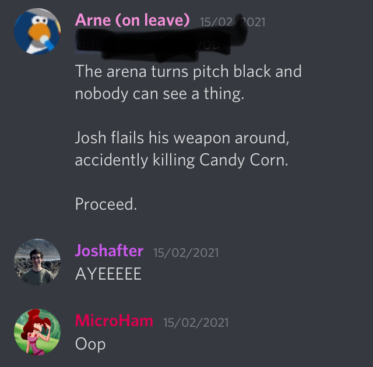This screenshot has height=367, width=373.
Task: Click the MicroHam username
Action: (x=114, y=320)
